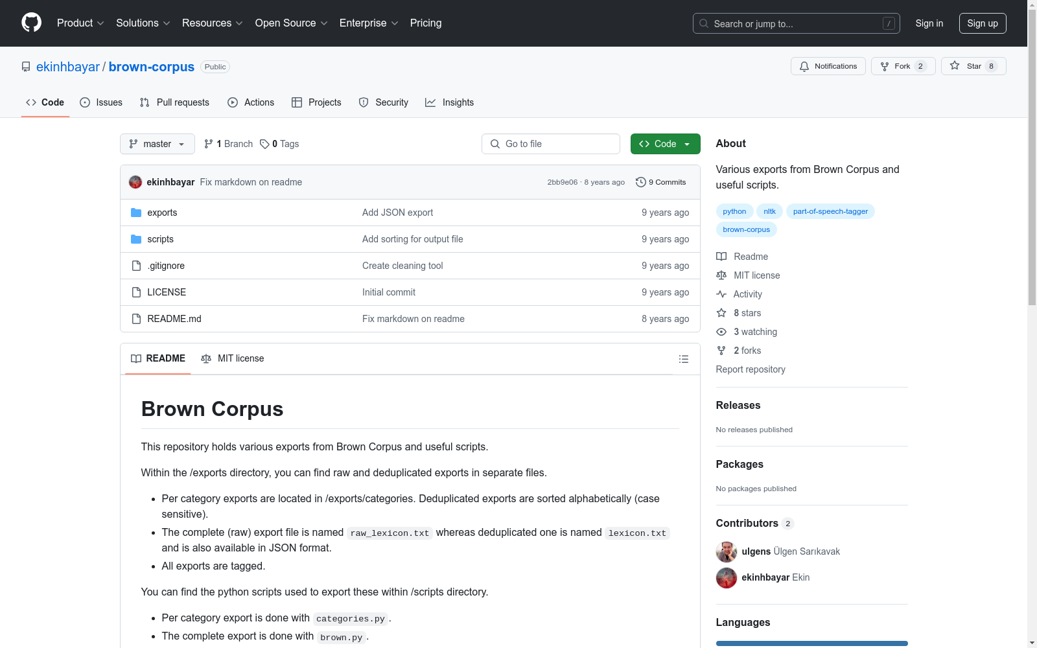Select the README tab in file viewer
The width and height of the screenshot is (1037, 648).
[x=158, y=358]
